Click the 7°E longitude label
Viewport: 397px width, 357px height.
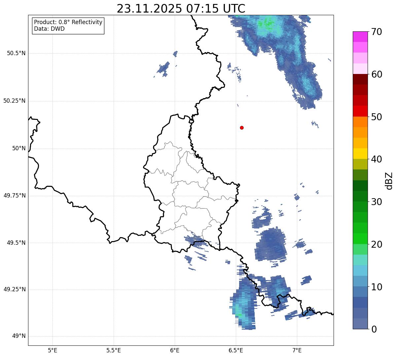297,350
